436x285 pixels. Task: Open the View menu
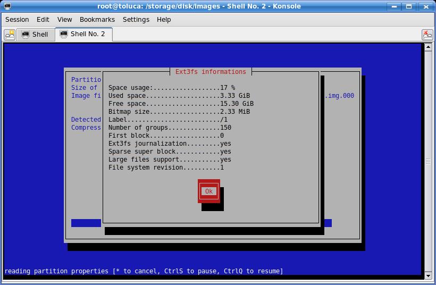pos(64,19)
